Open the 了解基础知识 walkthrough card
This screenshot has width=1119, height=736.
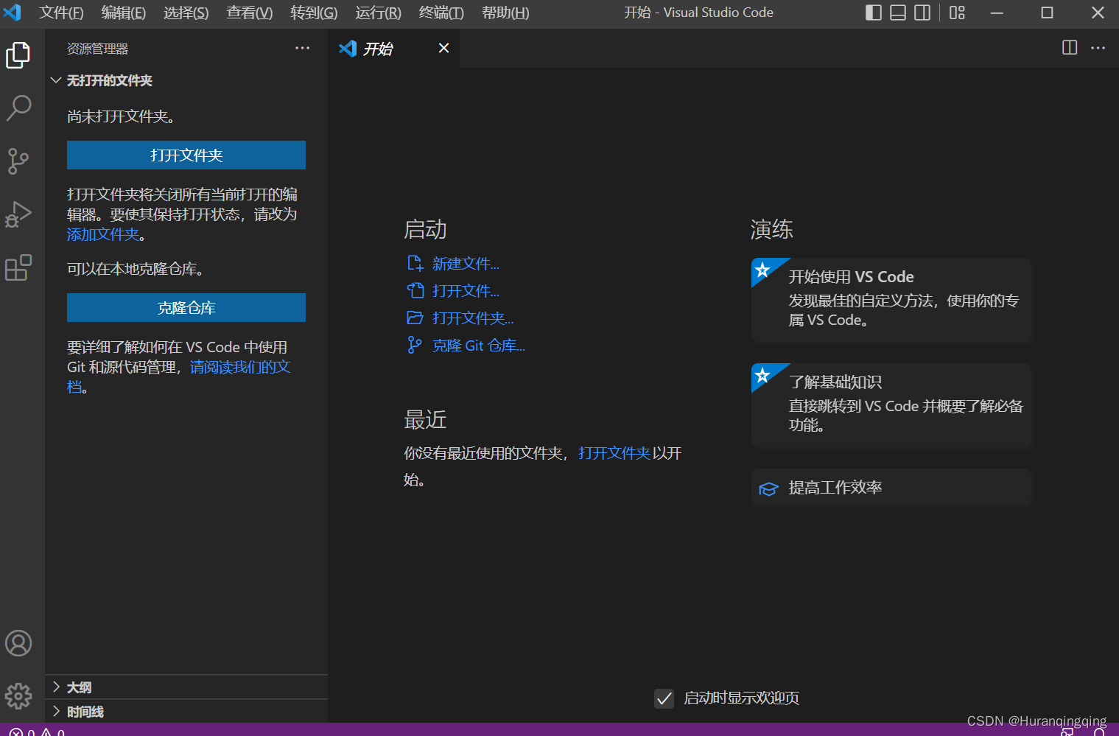pyautogui.click(x=891, y=404)
